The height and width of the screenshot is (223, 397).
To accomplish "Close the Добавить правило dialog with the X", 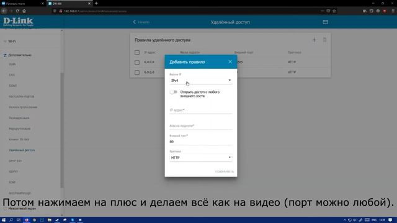I will tap(230, 62).
